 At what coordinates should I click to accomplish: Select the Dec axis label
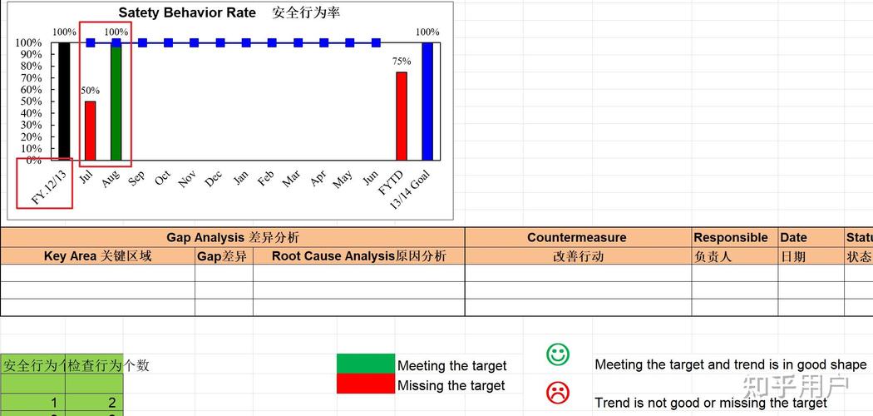click(x=213, y=179)
